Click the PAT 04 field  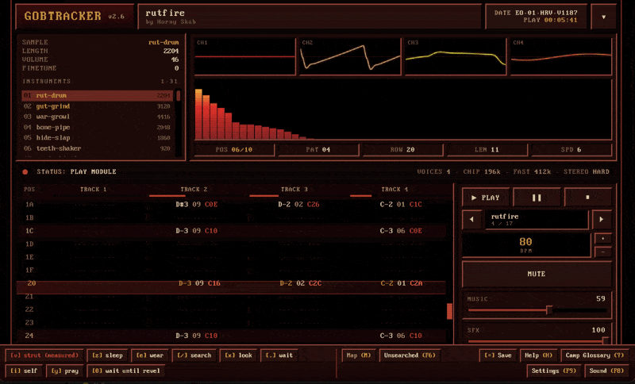318,150
